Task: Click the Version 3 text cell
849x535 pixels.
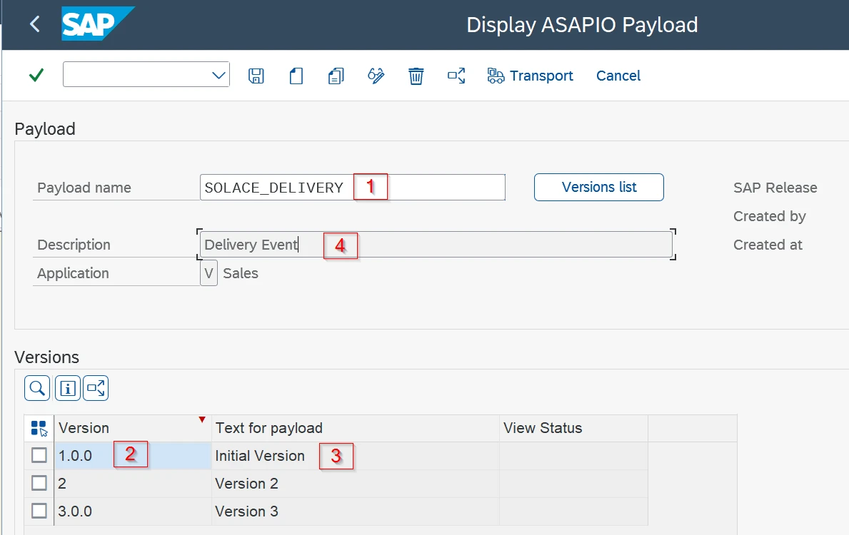Action: tap(355, 511)
